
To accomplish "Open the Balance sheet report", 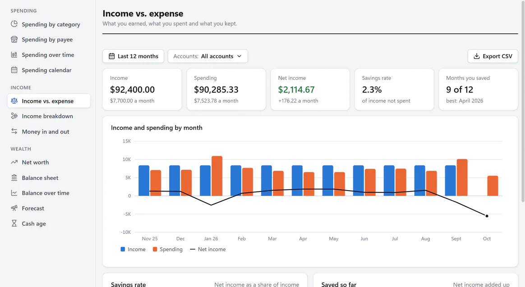I will click(x=49, y=178).
